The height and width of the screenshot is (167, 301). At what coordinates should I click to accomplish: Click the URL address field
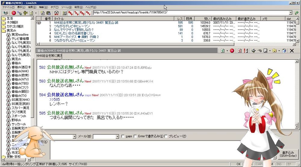(x=191, y=13)
